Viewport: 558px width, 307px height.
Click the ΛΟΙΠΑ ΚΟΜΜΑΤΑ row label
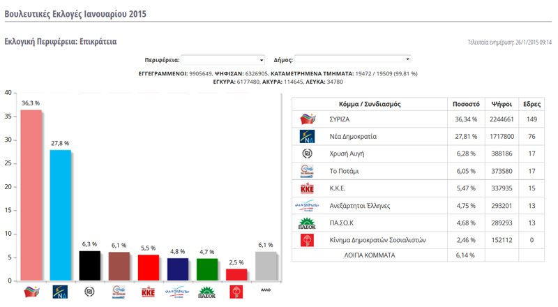coord(370,255)
